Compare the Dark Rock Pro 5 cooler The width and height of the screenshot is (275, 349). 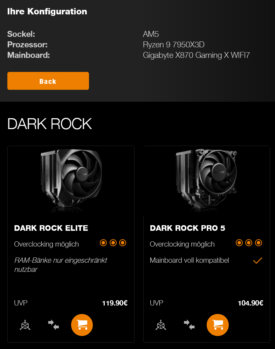point(189,325)
